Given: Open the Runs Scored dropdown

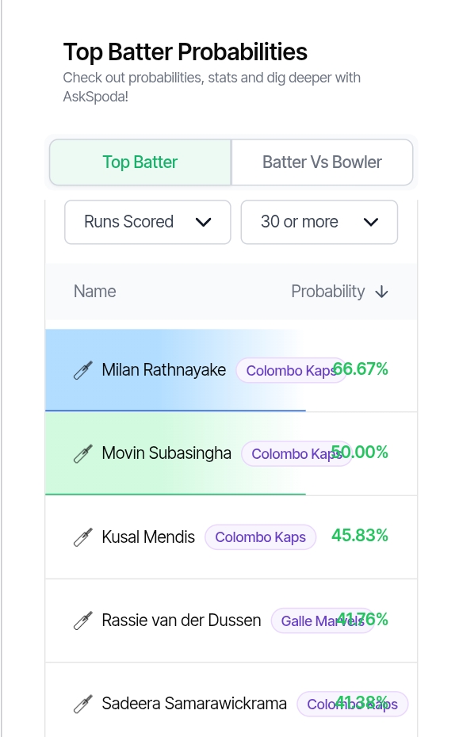Looking at the screenshot, I should [x=147, y=222].
